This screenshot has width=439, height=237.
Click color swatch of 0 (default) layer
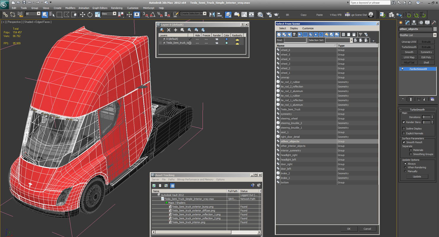pos(227,39)
